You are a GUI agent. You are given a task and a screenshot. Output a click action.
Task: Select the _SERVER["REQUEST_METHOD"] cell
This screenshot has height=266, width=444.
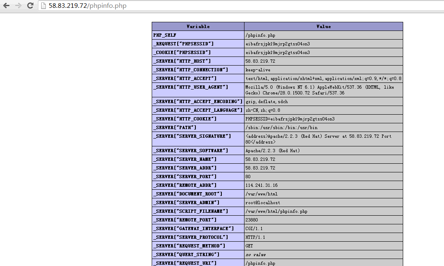tap(198, 246)
